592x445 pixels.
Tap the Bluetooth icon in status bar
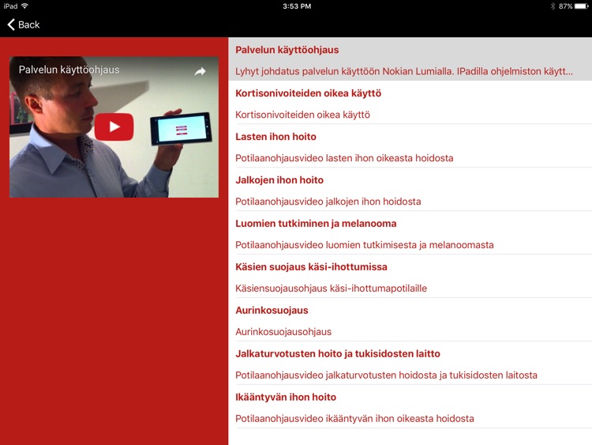(x=553, y=6)
